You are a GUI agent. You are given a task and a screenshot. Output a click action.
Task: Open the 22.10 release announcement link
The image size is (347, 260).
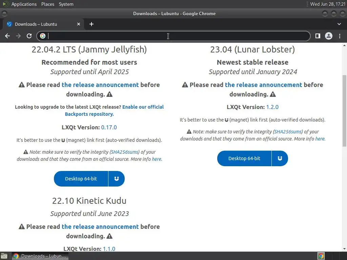pos(100,226)
